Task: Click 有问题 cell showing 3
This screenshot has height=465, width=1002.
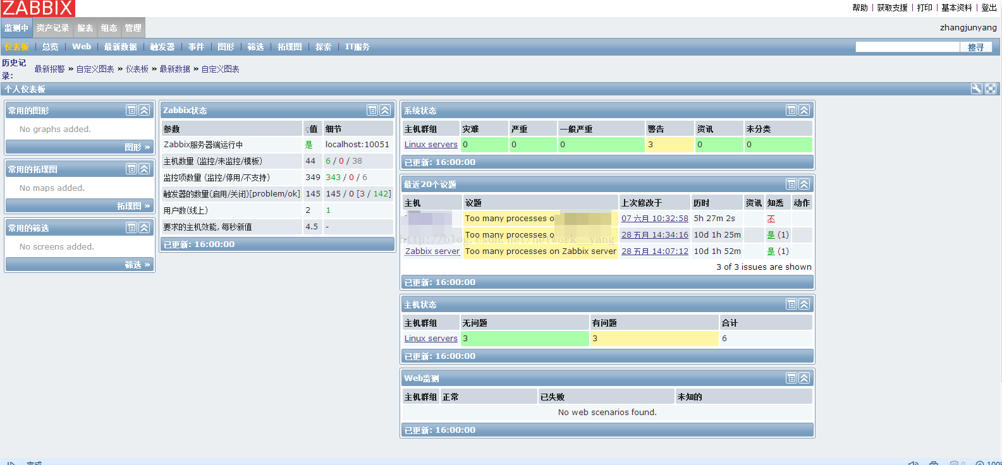Action: [x=654, y=338]
